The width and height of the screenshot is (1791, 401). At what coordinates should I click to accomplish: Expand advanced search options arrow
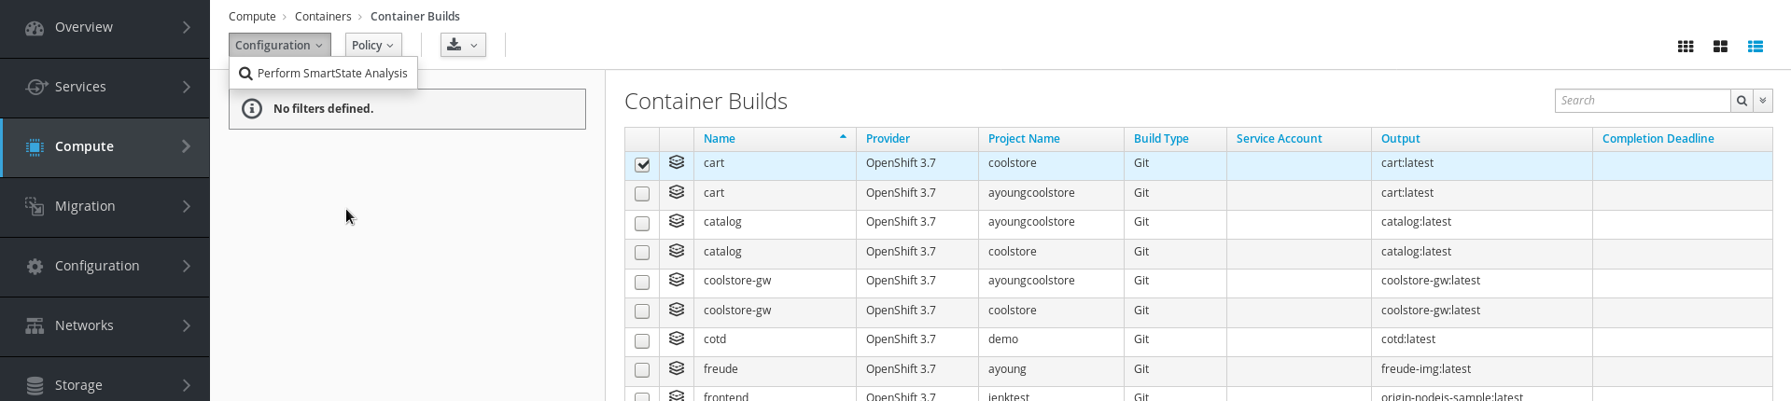coord(1763,101)
